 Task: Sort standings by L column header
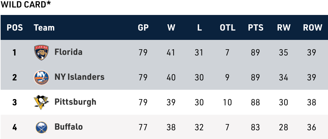(199, 28)
